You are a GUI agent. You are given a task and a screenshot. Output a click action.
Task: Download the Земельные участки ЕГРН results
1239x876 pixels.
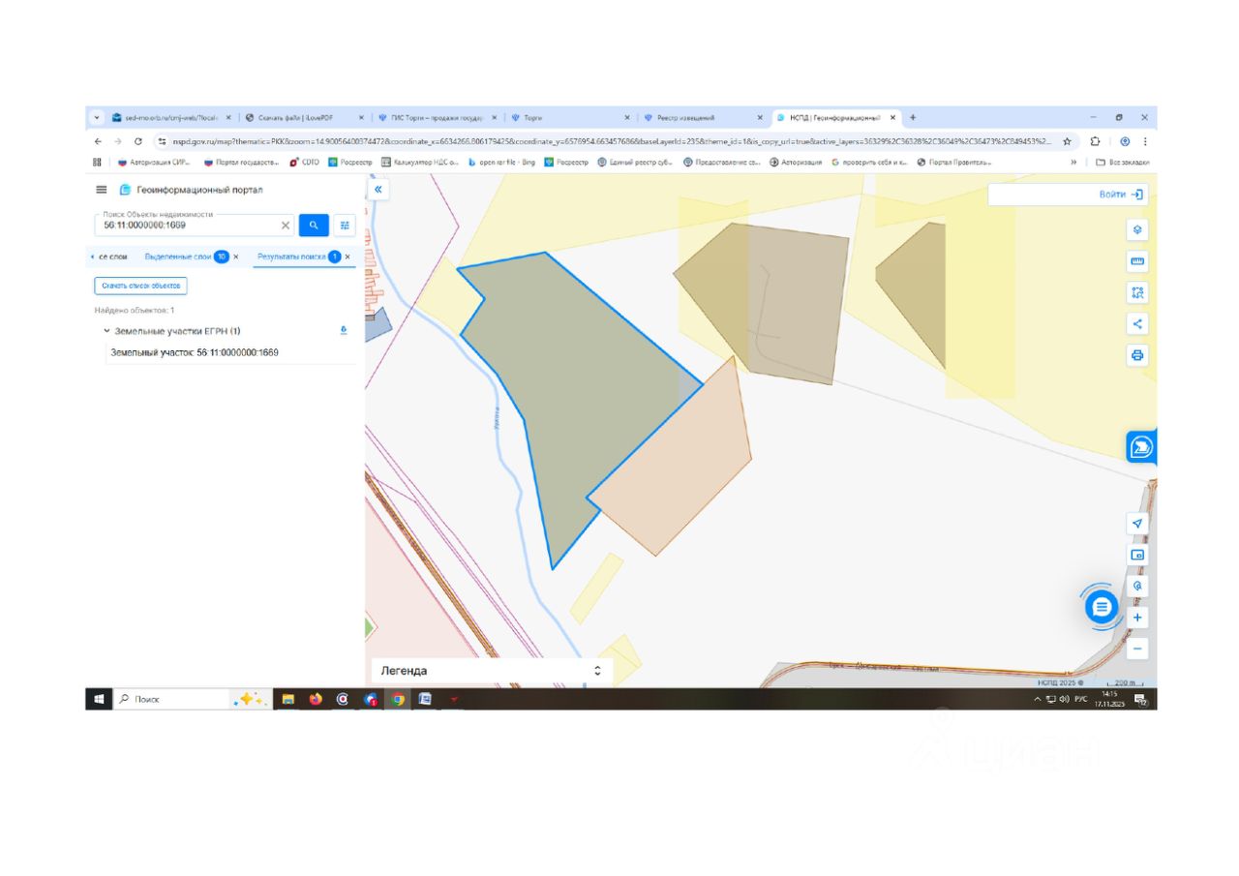[344, 330]
